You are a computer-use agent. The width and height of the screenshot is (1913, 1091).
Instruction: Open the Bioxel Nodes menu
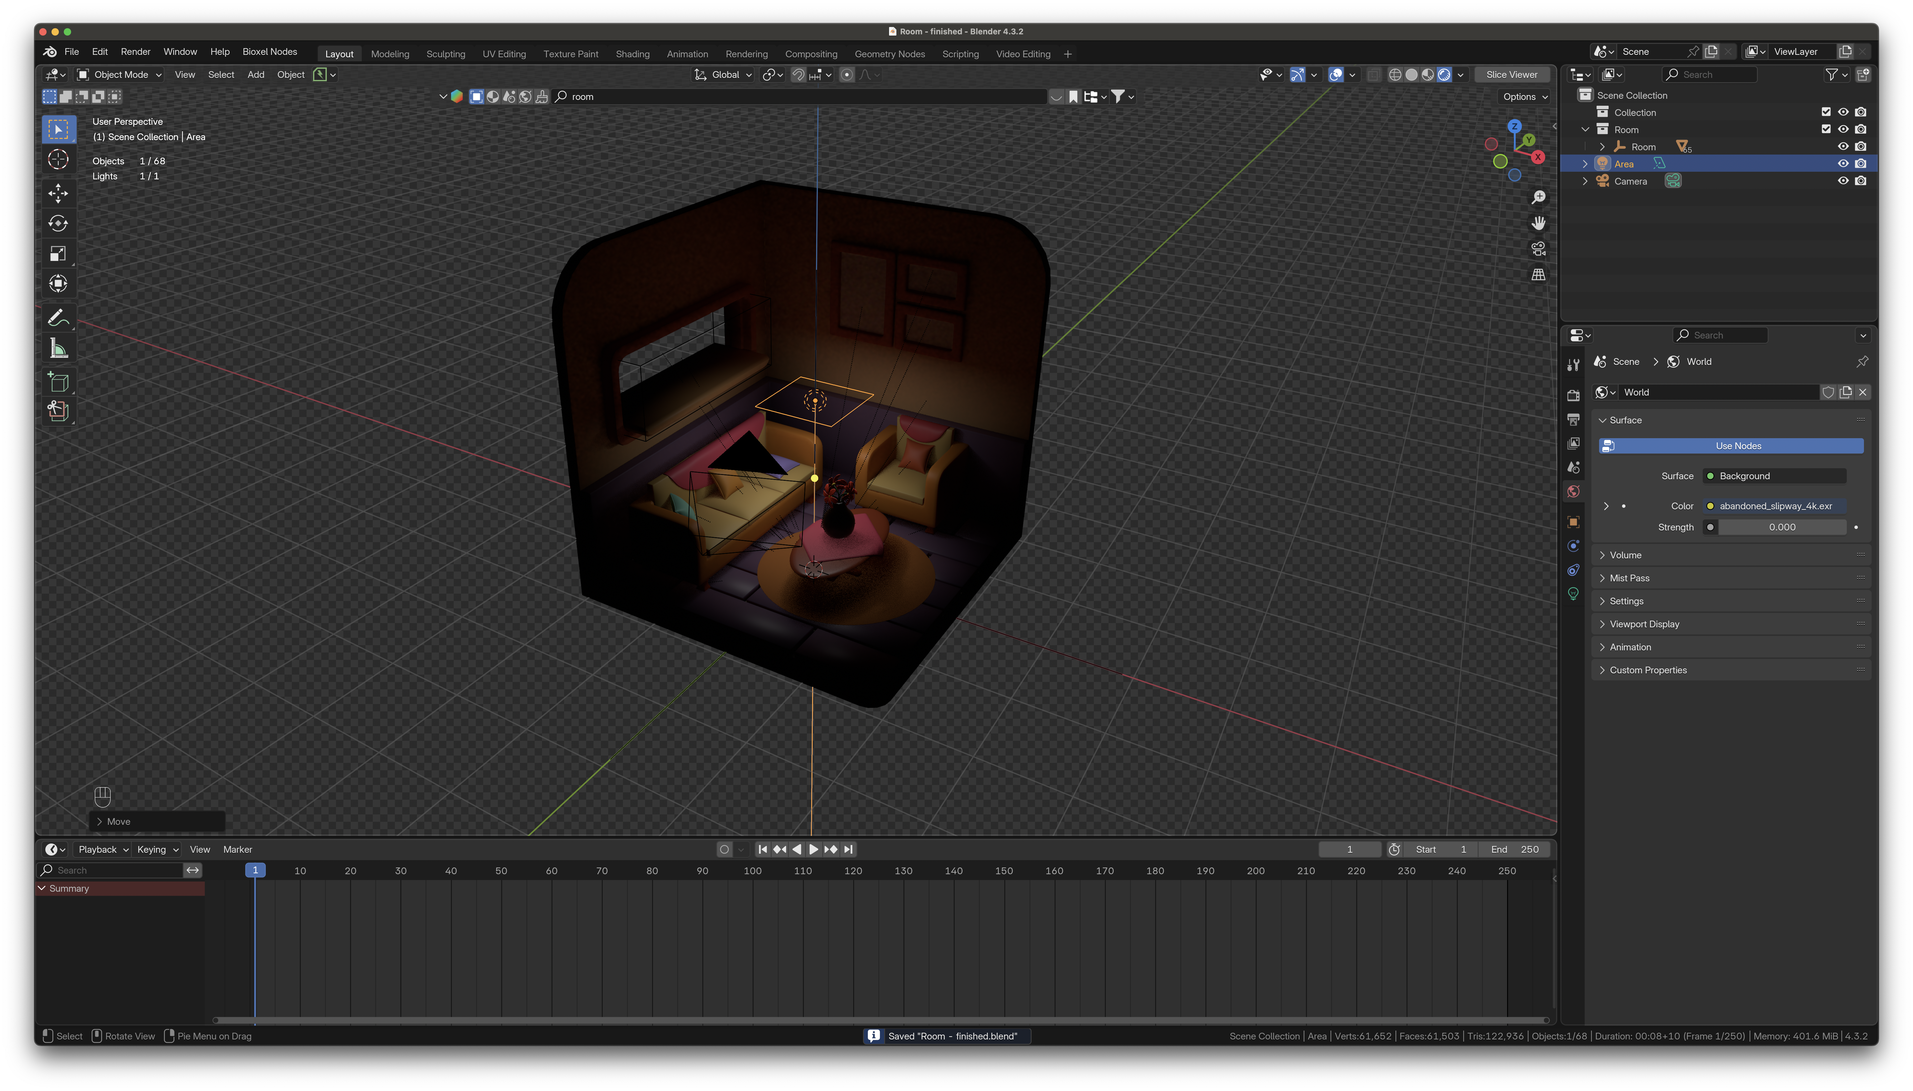point(270,52)
